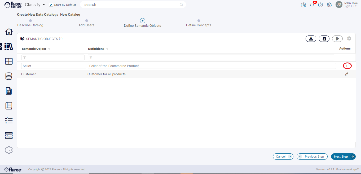Open notifications bell icon

312,5
